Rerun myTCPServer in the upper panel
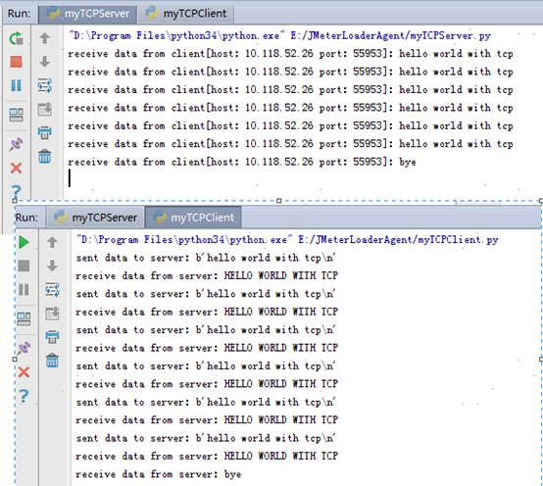 [x=16, y=38]
